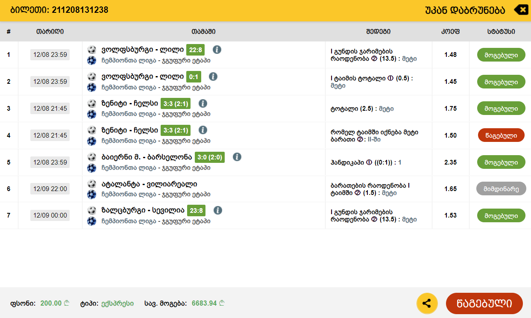Click the თამაში column header
The image size is (531, 318).
click(203, 32)
